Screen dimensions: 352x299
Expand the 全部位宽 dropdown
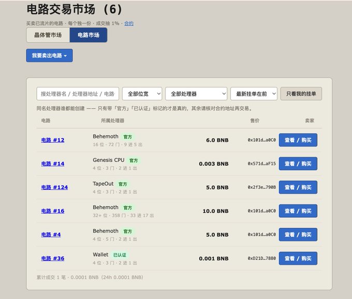pyautogui.click(x=142, y=94)
